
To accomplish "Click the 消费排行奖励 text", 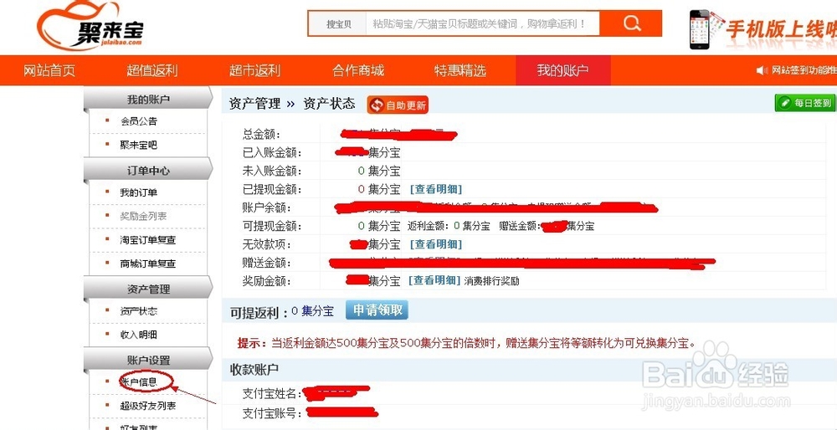I will point(491,281).
